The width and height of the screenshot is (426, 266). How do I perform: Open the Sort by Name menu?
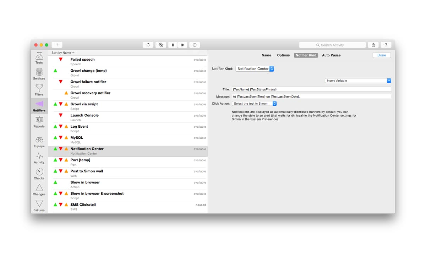(63, 52)
